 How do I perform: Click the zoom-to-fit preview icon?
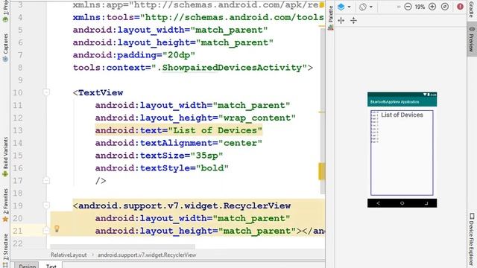click(445, 7)
